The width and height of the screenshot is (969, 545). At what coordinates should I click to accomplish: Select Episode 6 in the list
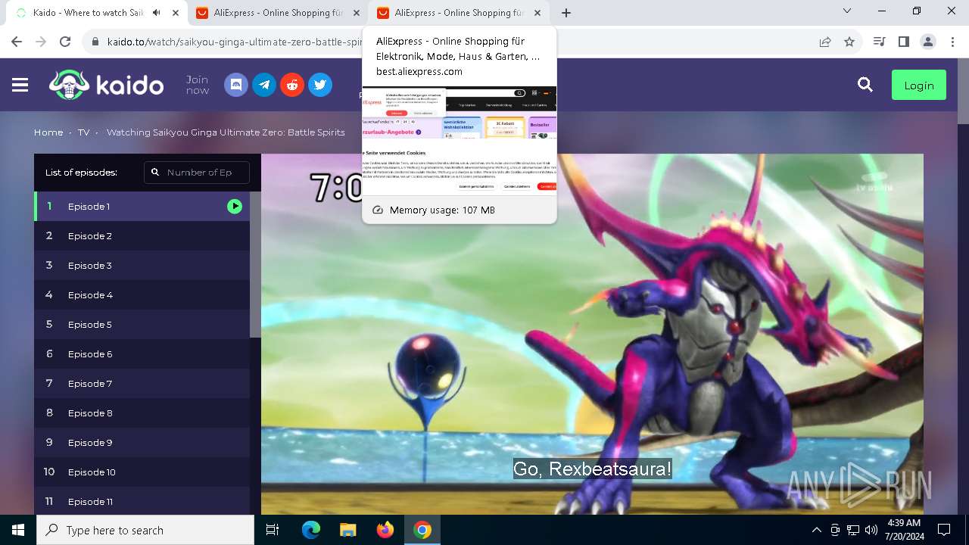pos(142,353)
